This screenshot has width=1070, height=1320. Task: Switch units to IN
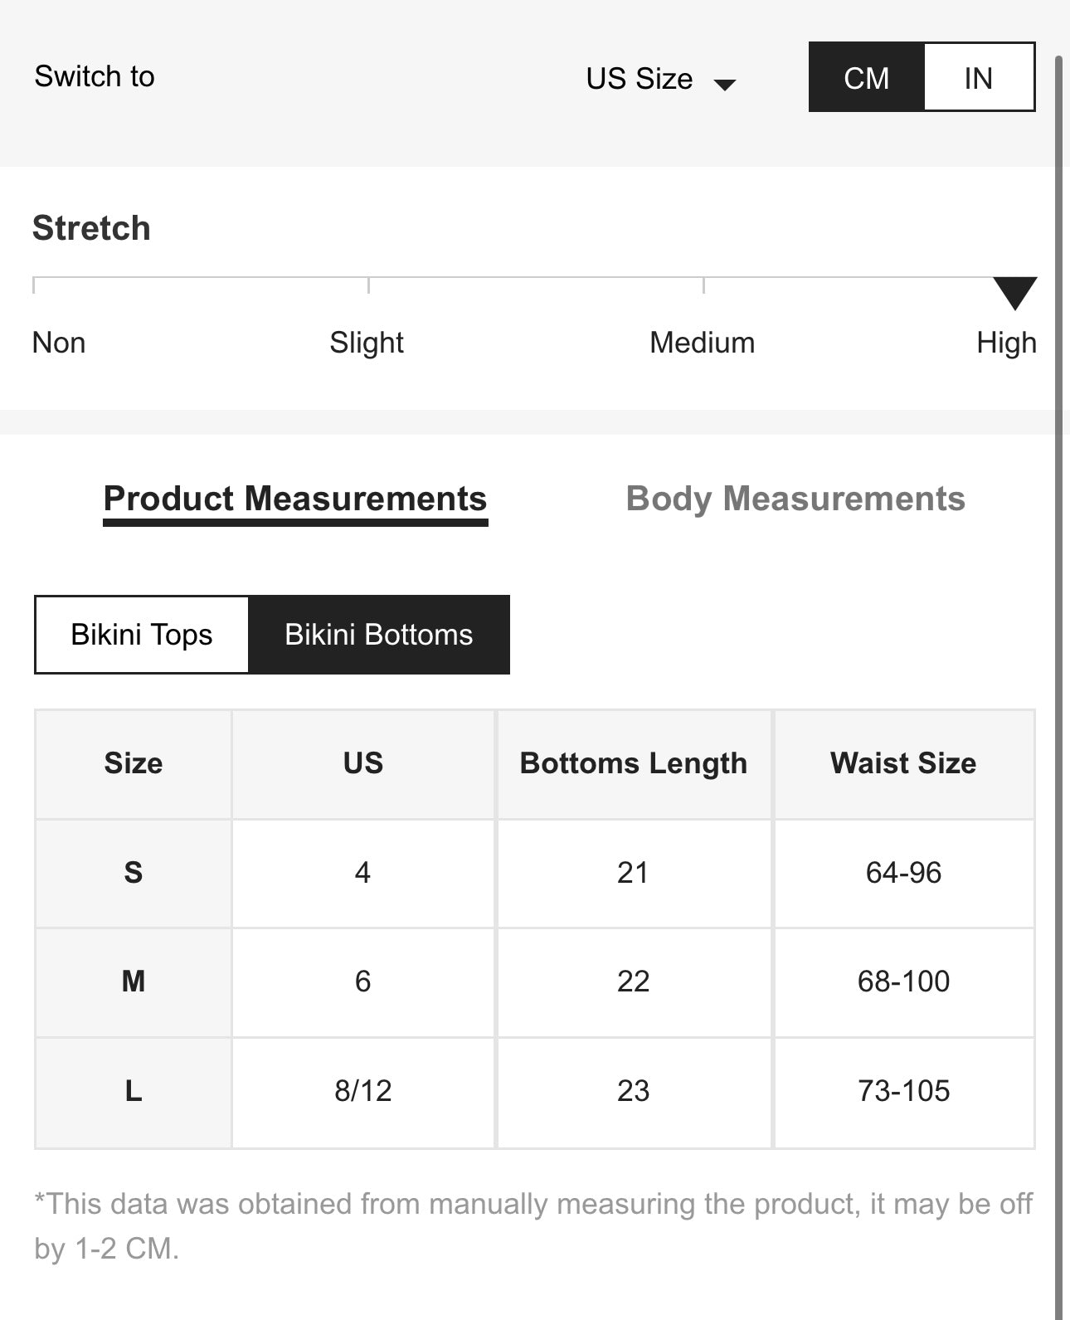point(978,77)
